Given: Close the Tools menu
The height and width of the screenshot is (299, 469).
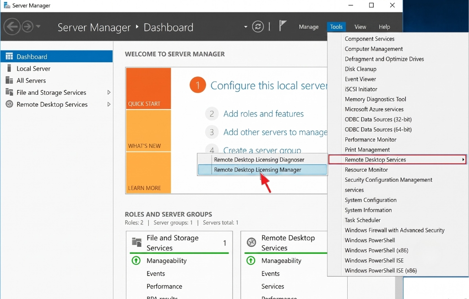Looking at the screenshot, I should (336, 27).
